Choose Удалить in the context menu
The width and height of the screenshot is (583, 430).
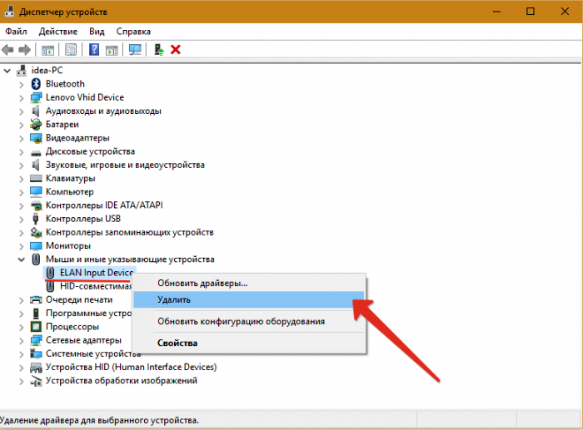point(249,299)
